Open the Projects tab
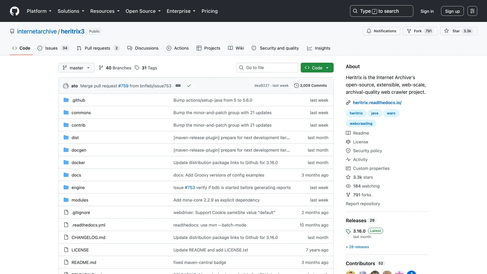This screenshot has height=274, width=487. coord(208,48)
